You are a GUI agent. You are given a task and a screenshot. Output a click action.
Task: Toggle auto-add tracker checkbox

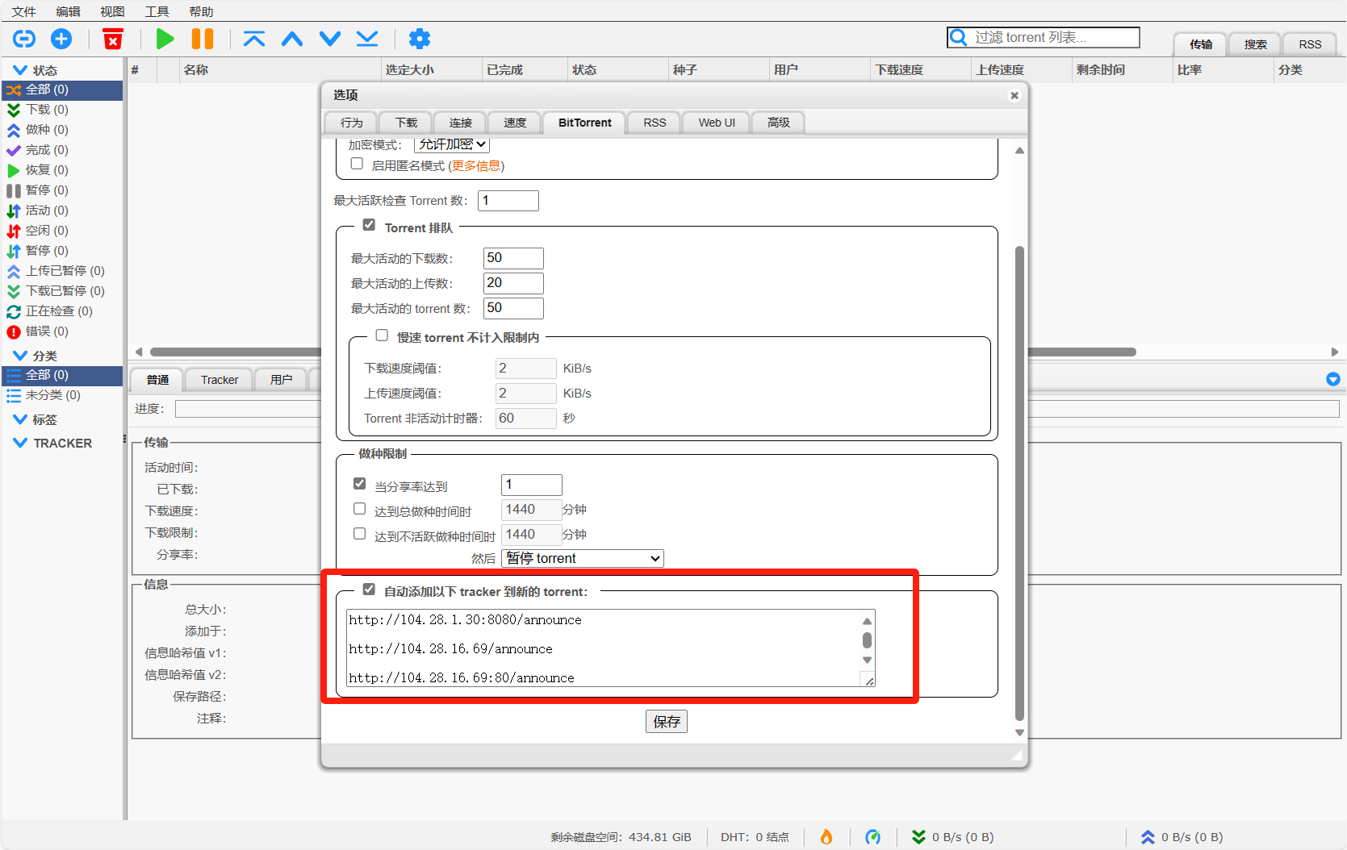(369, 590)
